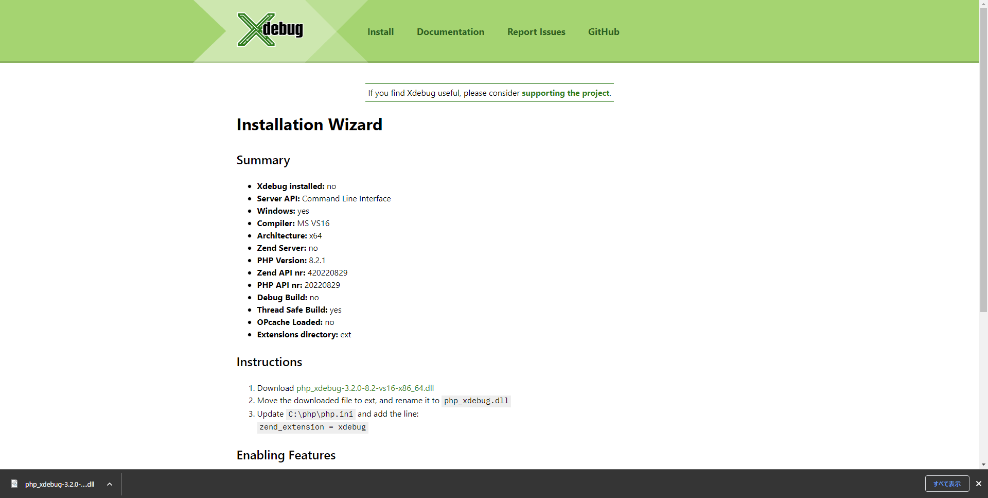Go to Report Issues
This screenshot has width=988, height=498.
click(x=536, y=32)
